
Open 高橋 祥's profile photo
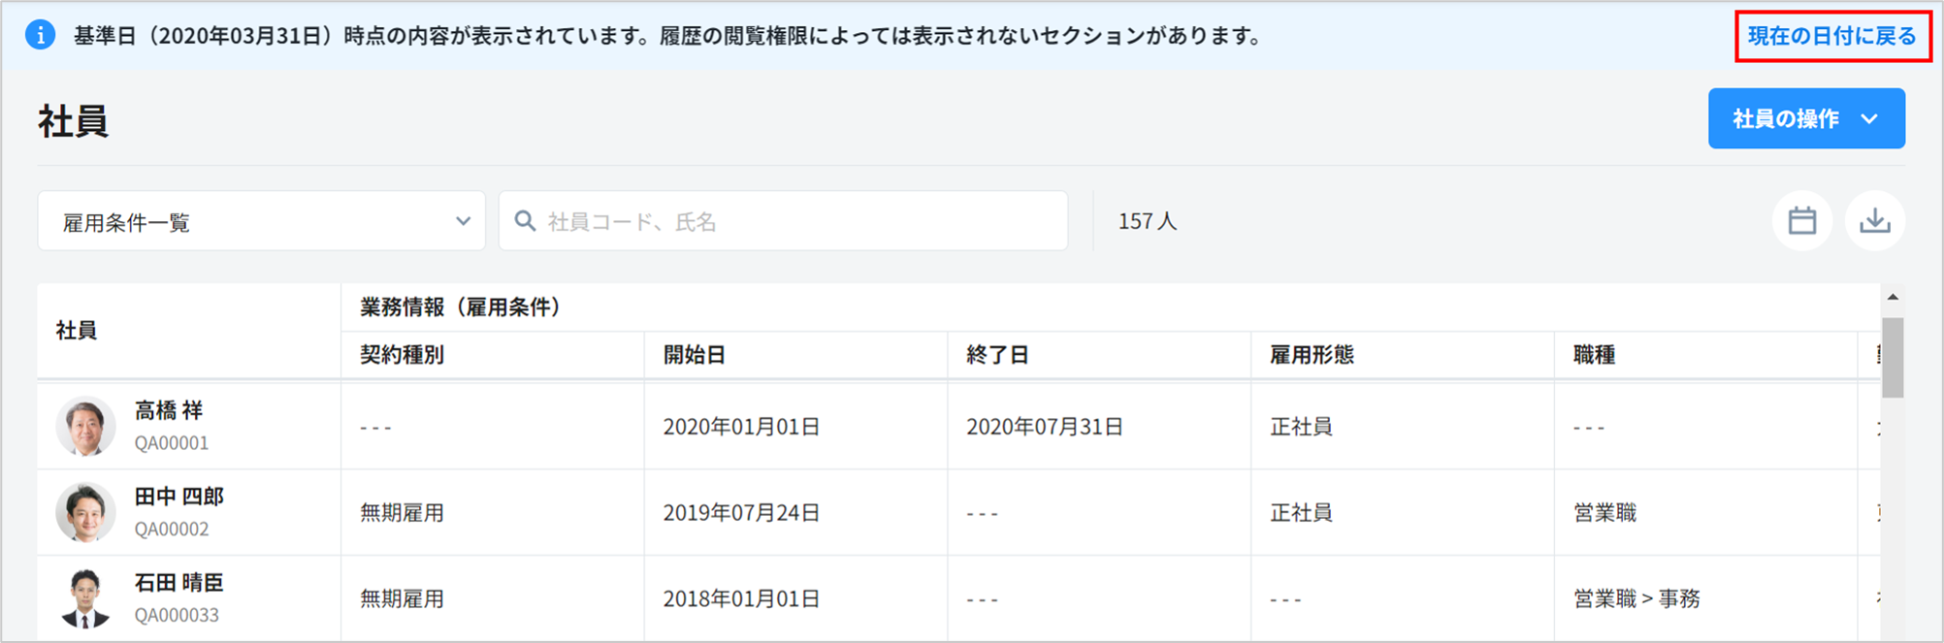tap(85, 426)
